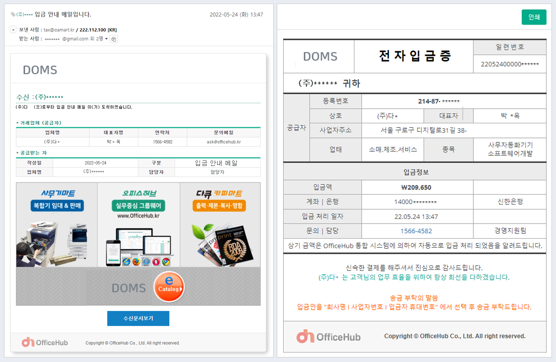The height and width of the screenshot is (362, 556).
Task: Click the 수신문서보기 button
Action: coord(138,318)
